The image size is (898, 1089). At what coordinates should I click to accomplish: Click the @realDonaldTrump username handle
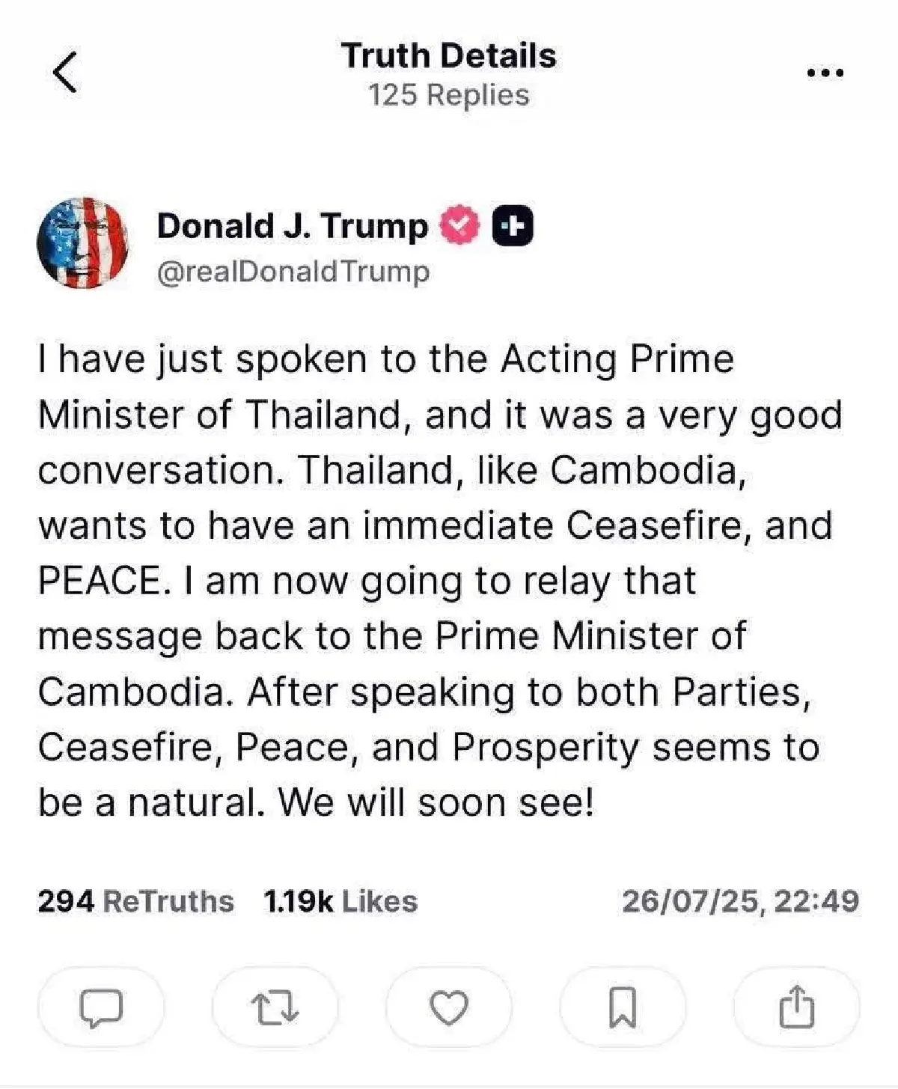(x=294, y=272)
